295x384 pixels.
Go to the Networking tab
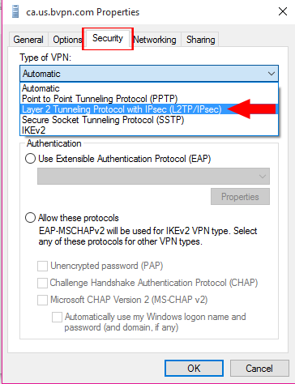(155, 40)
